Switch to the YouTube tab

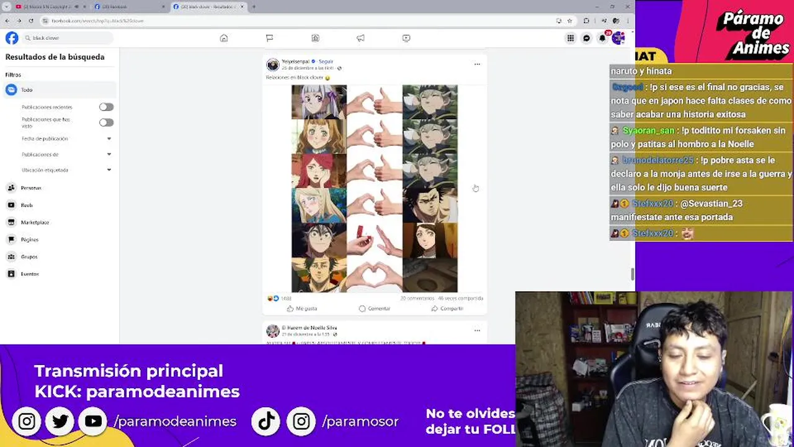point(52,6)
